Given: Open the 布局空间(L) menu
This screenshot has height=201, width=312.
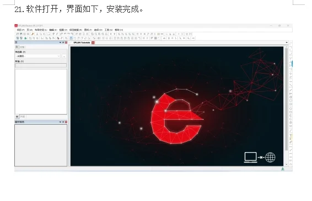Looking at the screenshot, I should pos(40,30).
